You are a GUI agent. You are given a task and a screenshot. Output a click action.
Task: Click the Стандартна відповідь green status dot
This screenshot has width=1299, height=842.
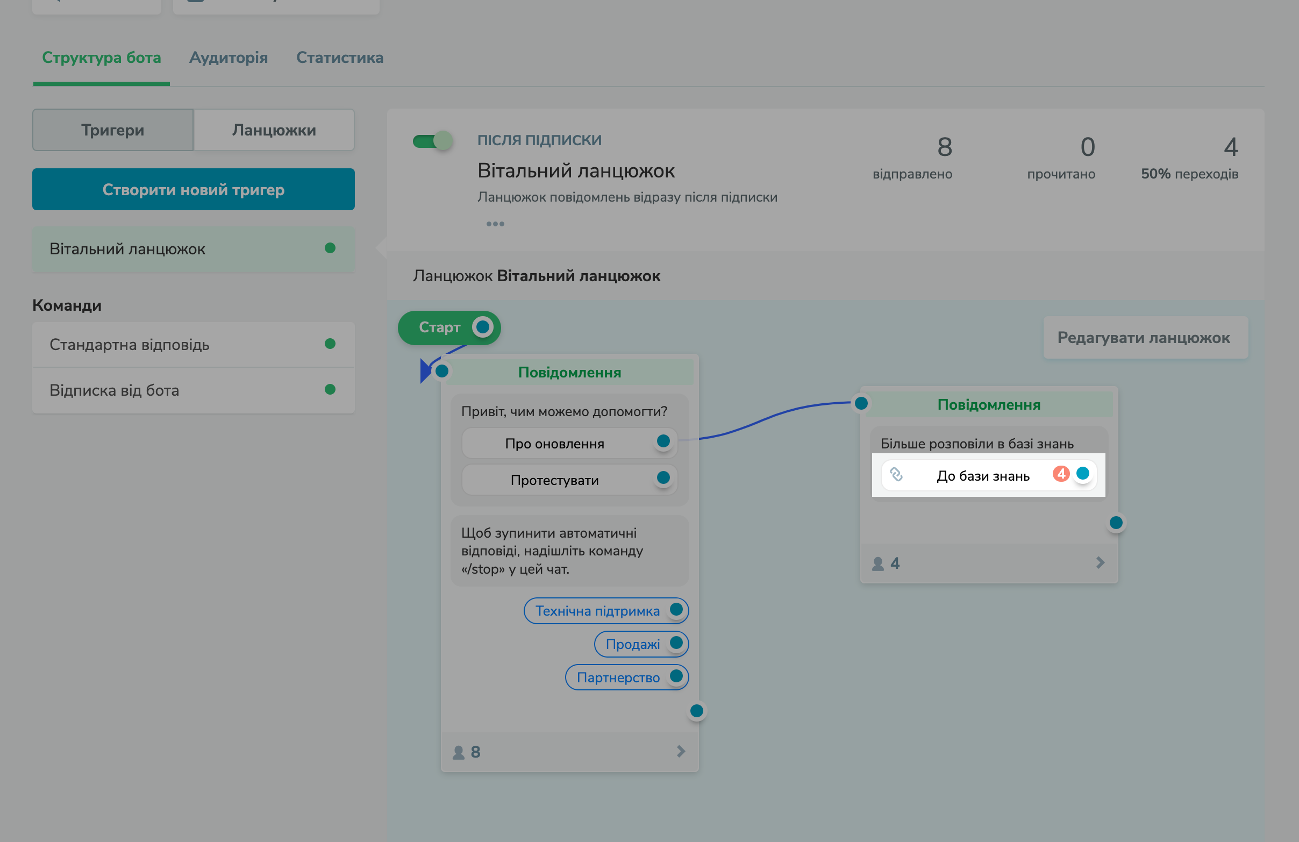(330, 344)
